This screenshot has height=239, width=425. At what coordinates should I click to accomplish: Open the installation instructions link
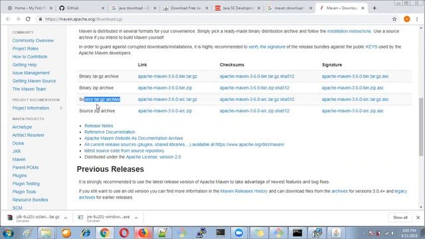pyautogui.click(x=349, y=31)
